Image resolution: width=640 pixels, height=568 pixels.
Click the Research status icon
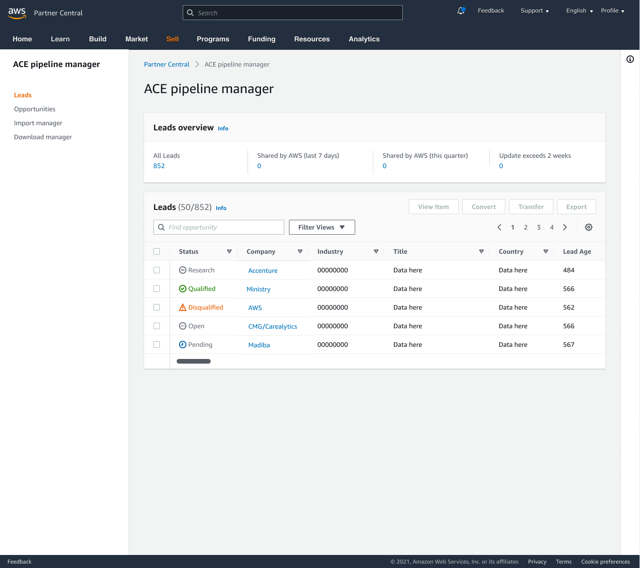pyautogui.click(x=183, y=270)
